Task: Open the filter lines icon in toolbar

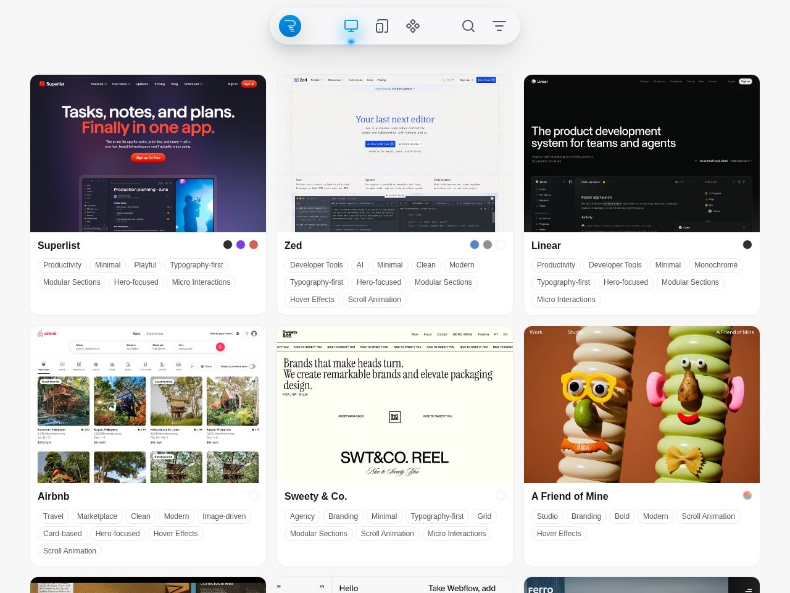Action: (499, 26)
